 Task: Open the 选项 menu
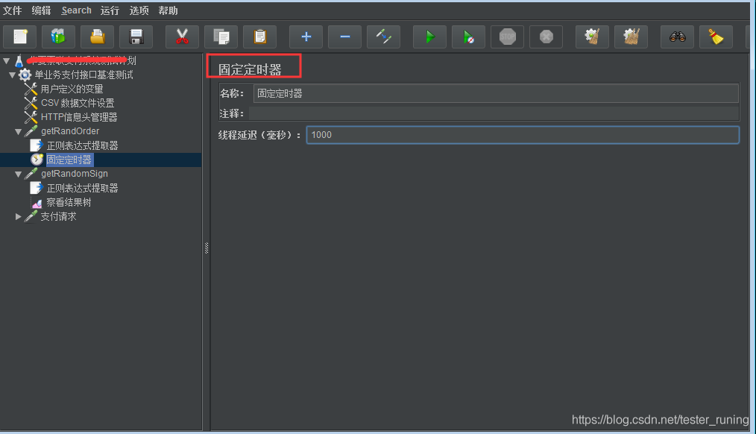tap(139, 10)
